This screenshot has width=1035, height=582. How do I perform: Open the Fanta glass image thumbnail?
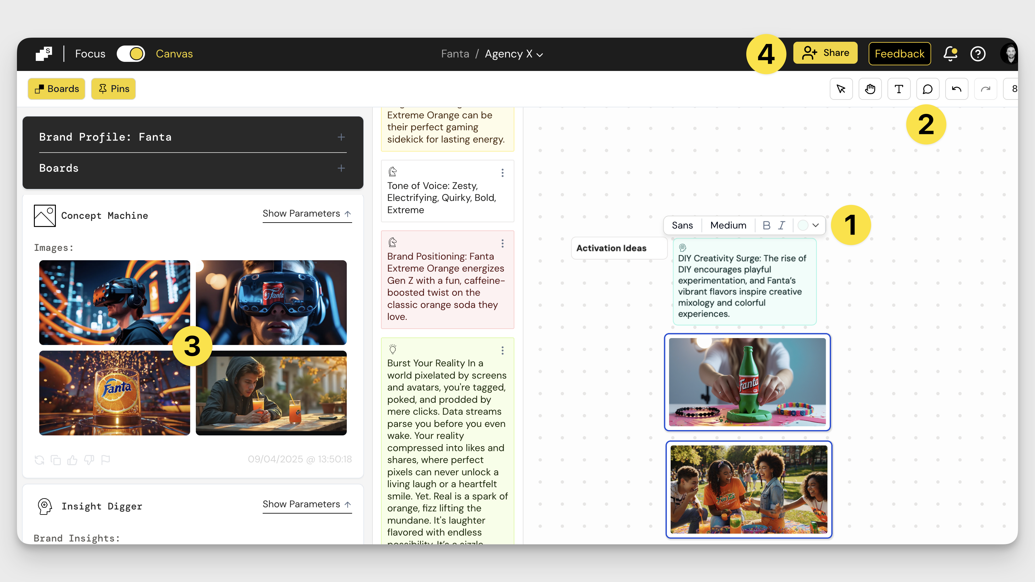(x=115, y=393)
